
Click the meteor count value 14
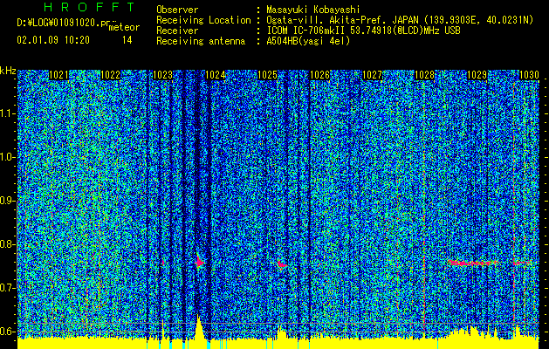(127, 40)
